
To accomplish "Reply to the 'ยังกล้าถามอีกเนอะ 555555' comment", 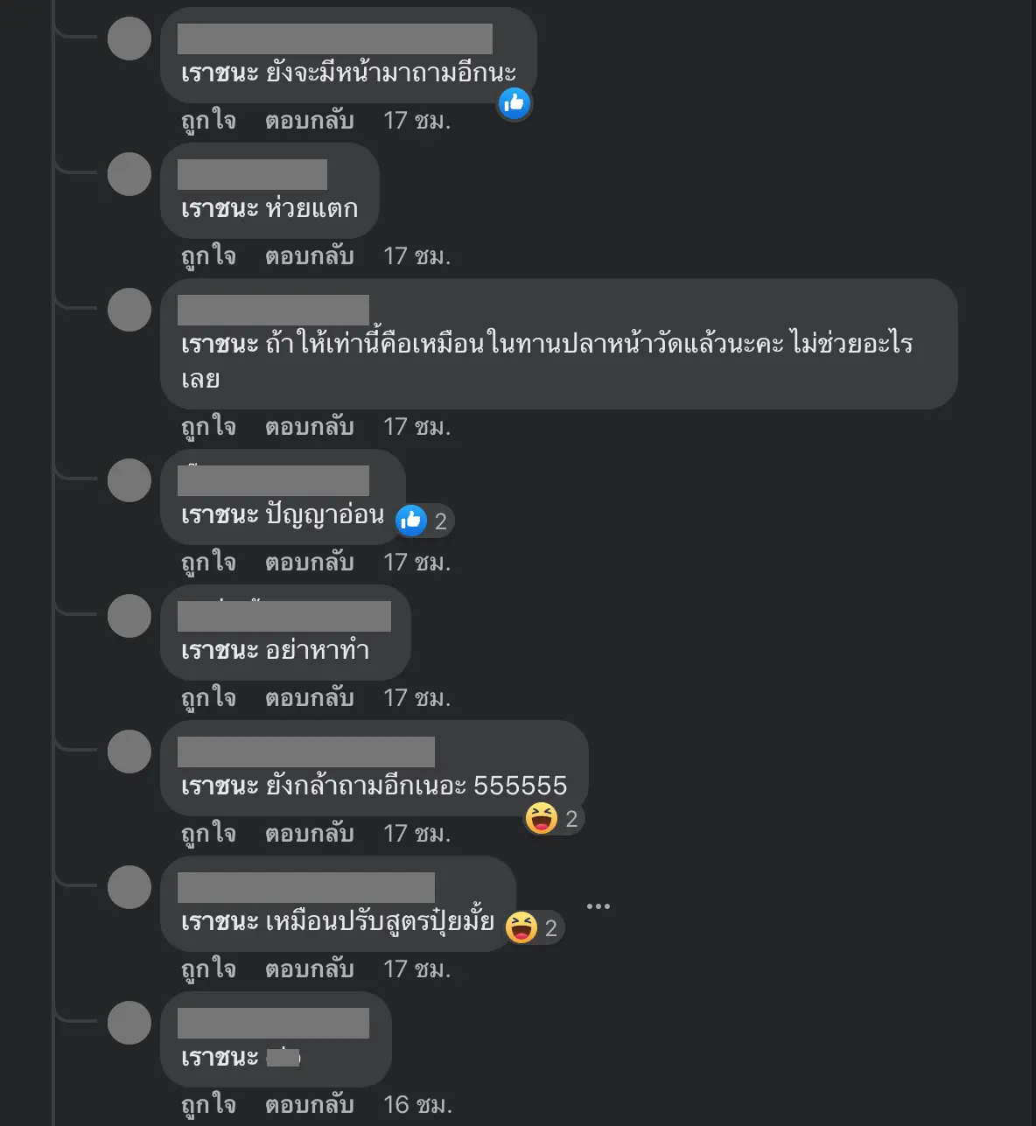I will pos(309,834).
